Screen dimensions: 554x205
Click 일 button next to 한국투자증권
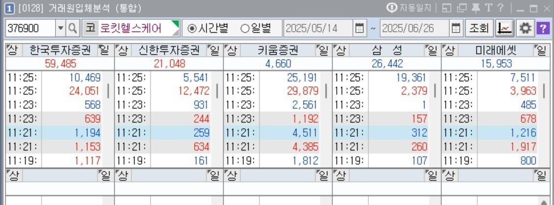coord(105,51)
